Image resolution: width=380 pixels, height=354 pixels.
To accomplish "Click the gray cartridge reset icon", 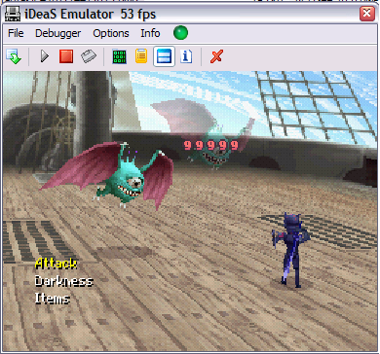I will tap(89, 56).
